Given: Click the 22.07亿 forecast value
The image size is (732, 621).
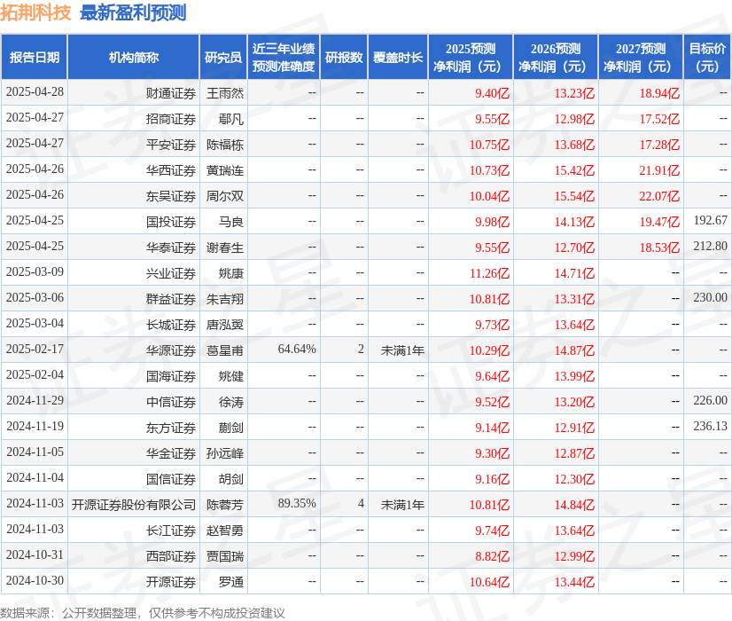Looking at the screenshot, I should tap(659, 196).
